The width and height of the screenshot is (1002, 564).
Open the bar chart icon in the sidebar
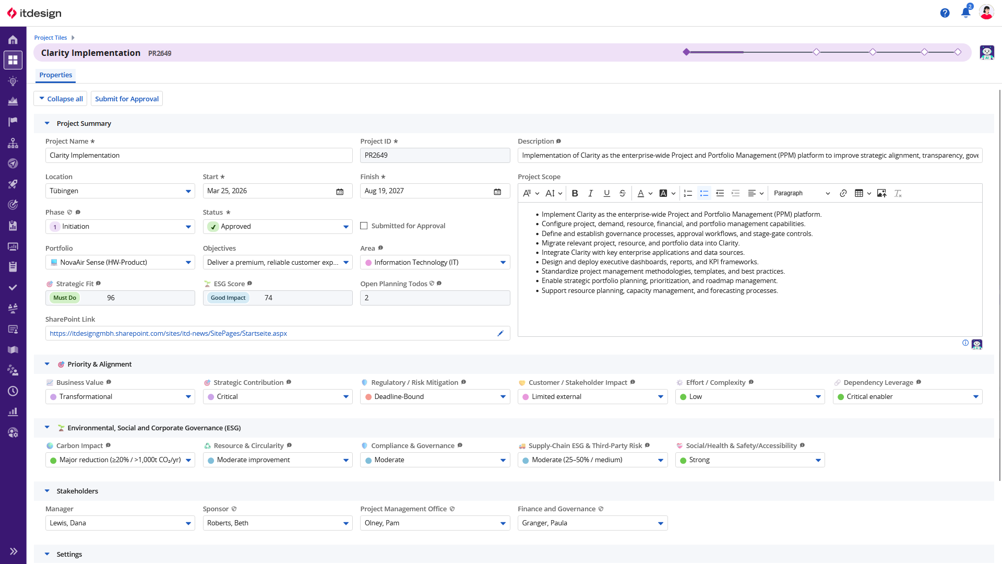[x=13, y=412]
